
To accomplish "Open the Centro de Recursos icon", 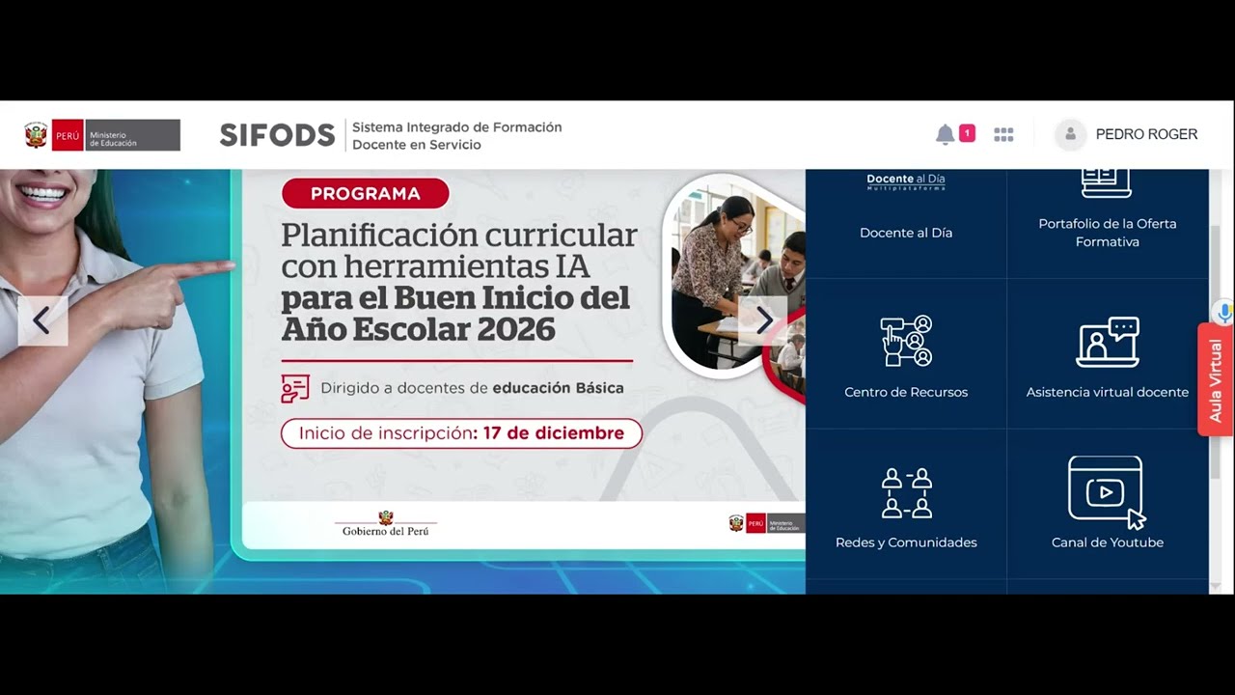I will [x=906, y=342].
